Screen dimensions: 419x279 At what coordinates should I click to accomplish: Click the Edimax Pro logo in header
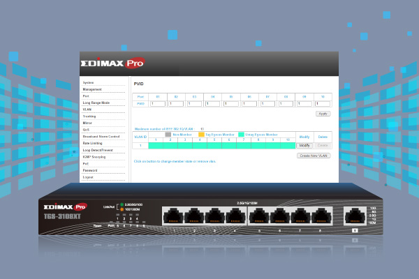(112, 63)
